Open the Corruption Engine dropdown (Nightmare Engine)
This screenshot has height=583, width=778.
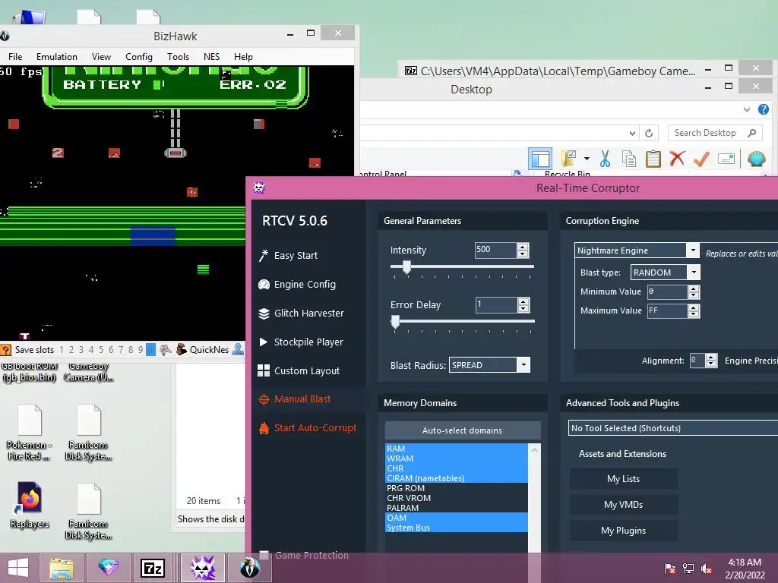click(x=693, y=251)
